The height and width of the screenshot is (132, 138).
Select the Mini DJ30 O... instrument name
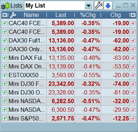click(x=27, y=92)
